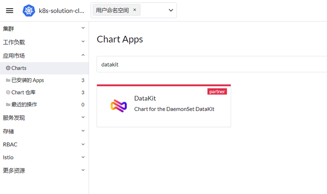
Task: Click the datakit search input field
Action: point(212,64)
